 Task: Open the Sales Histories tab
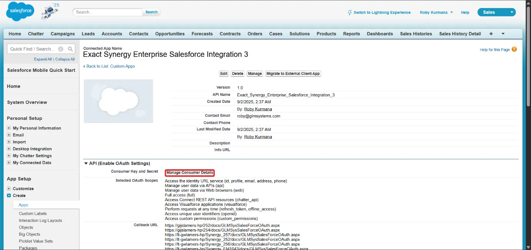(416, 34)
